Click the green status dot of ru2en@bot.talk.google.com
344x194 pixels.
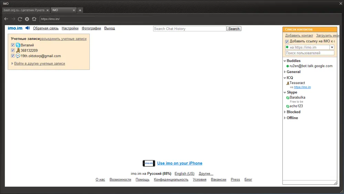[288, 66]
